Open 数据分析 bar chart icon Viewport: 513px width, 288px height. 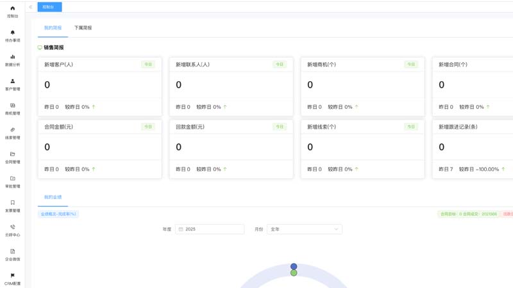pyautogui.click(x=12, y=57)
